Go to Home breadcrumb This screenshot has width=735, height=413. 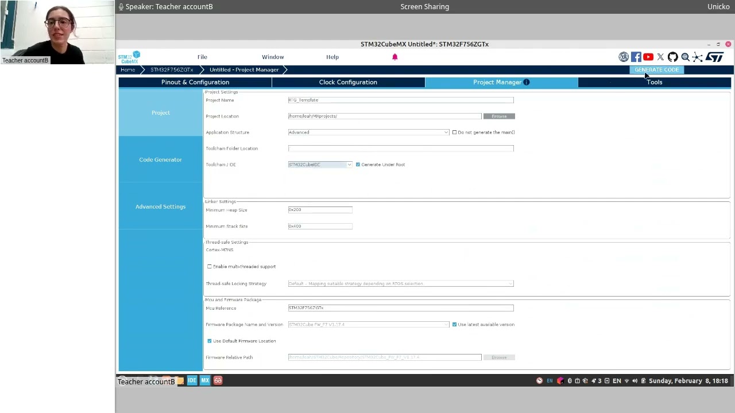127,69
